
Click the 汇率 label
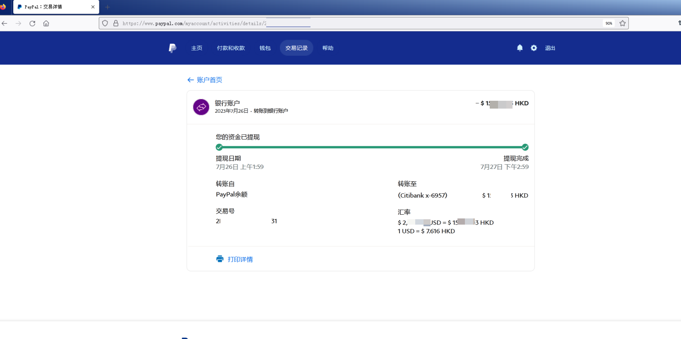(404, 212)
